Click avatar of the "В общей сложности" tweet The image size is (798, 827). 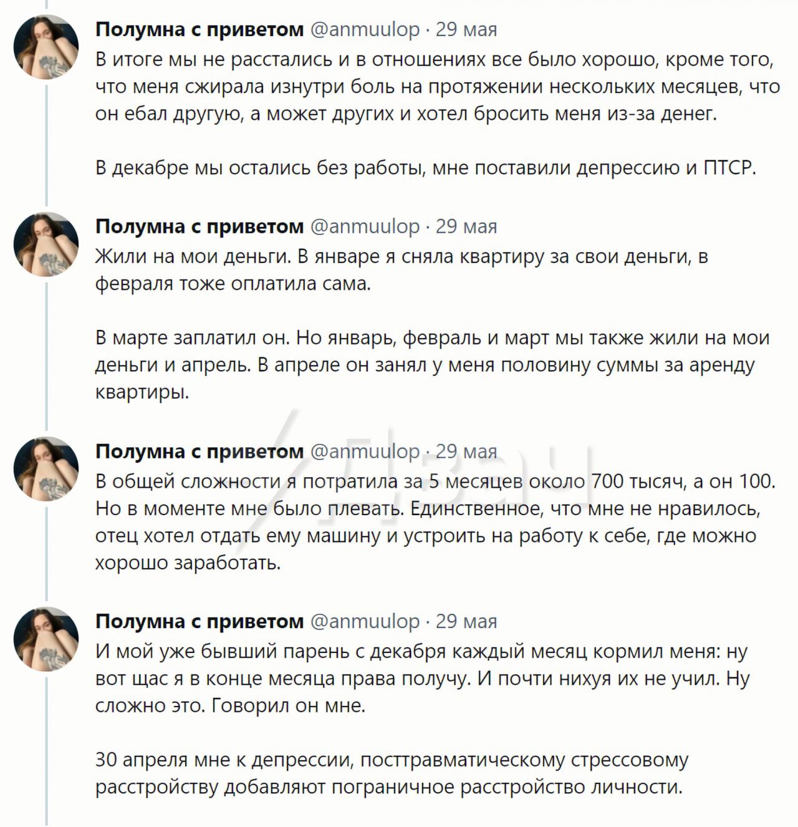(46, 469)
